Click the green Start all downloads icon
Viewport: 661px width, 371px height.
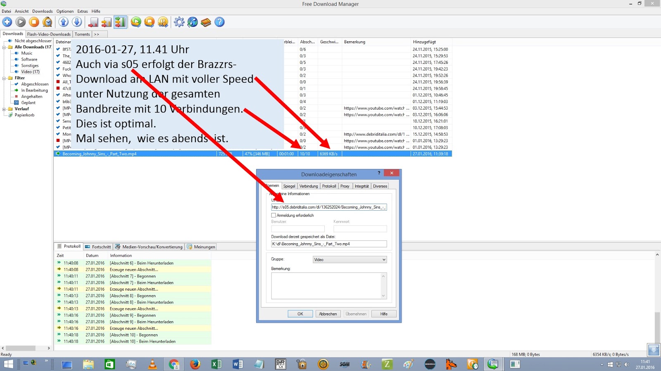click(x=136, y=22)
